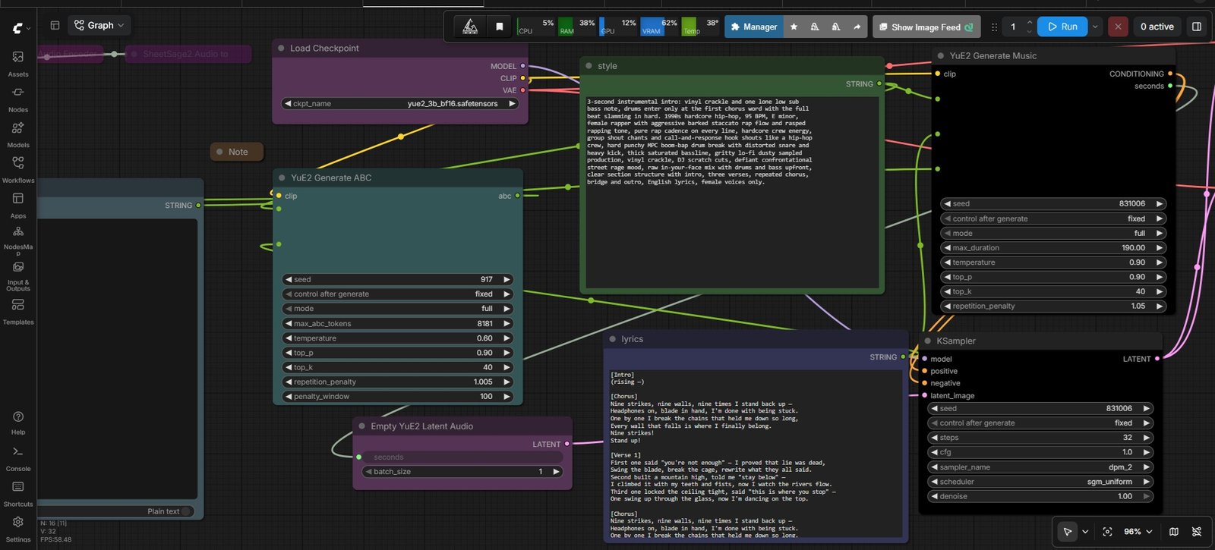Toggle the minimap icon
Viewport: 1215px width, 550px height.
coord(1174,532)
